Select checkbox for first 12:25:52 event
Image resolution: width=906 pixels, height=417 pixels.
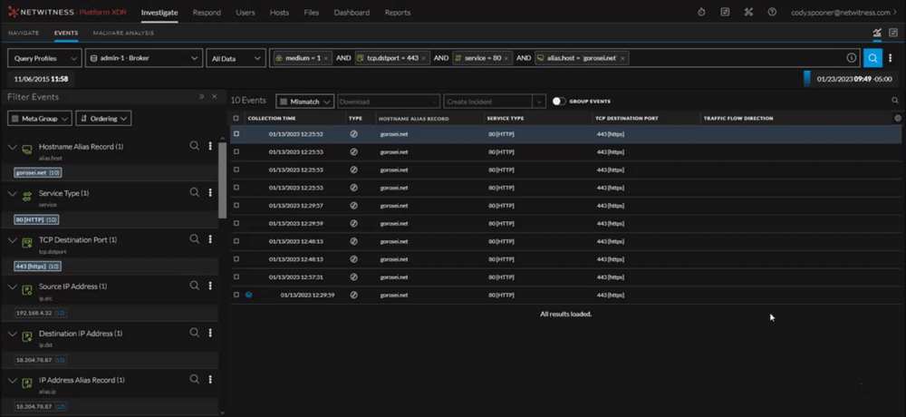tap(236, 134)
